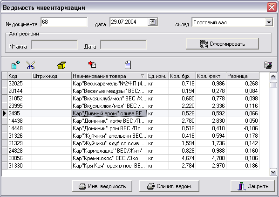Click the Сформировать button
279x197 pixels.
point(222,44)
